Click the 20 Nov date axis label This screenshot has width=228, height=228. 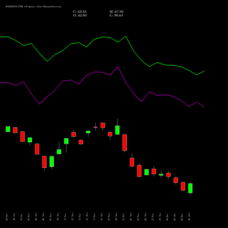(x=116, y=217)
